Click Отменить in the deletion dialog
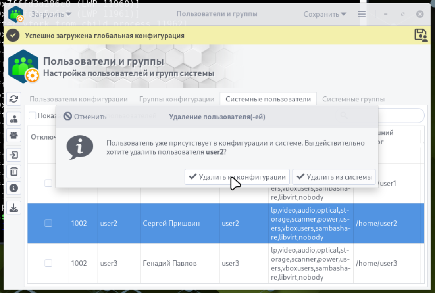435x293 pixels. 85,117
